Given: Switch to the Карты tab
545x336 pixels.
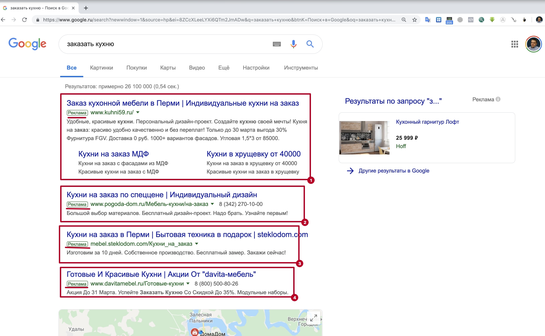Looking at the screenshot, I should coord(168,68).
